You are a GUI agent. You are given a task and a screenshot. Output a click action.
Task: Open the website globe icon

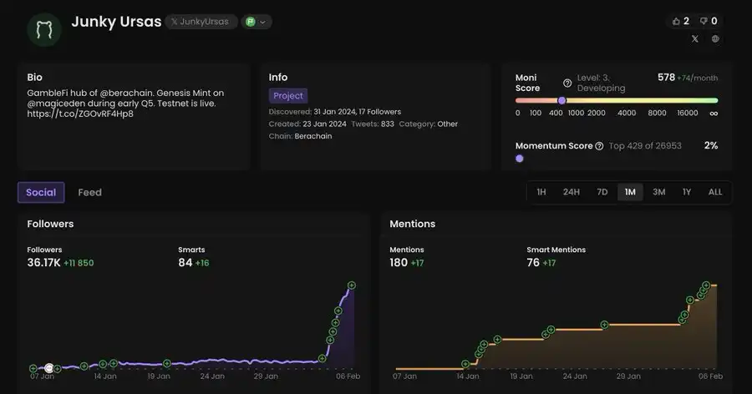click(x=715, y=38)
